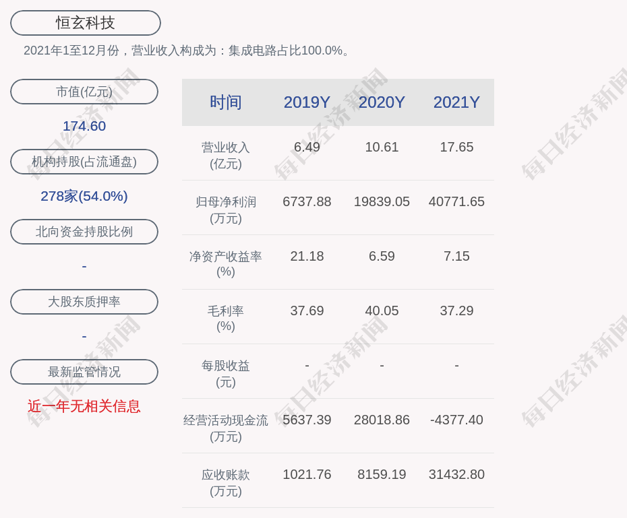Screen dimensions: 627x518
Task: Select the 经营活动现金流(万元) row label
Action: pyautogui.click(x=226, y=428)
